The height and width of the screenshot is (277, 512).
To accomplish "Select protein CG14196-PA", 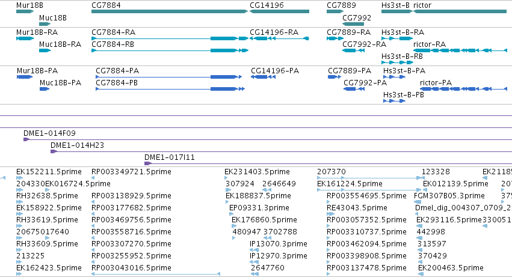I will point(275,71).
